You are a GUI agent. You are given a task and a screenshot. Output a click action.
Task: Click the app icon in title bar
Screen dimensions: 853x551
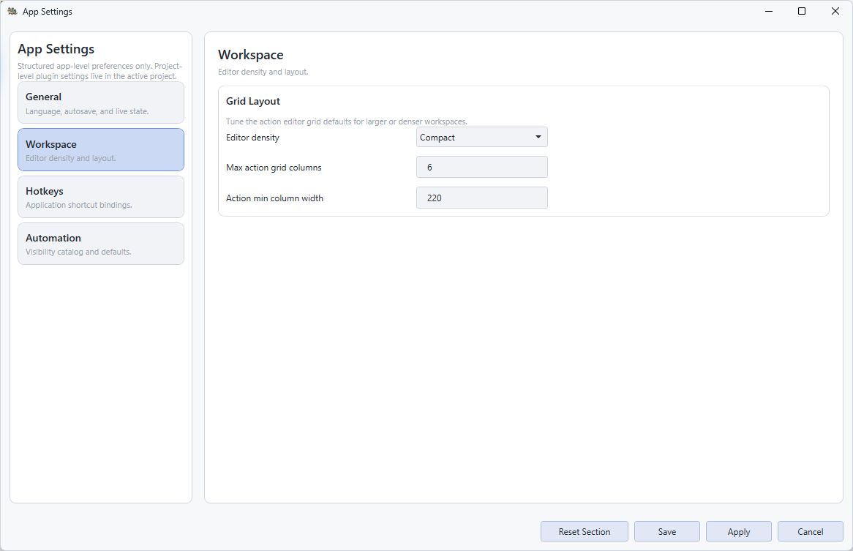(12, 11)
